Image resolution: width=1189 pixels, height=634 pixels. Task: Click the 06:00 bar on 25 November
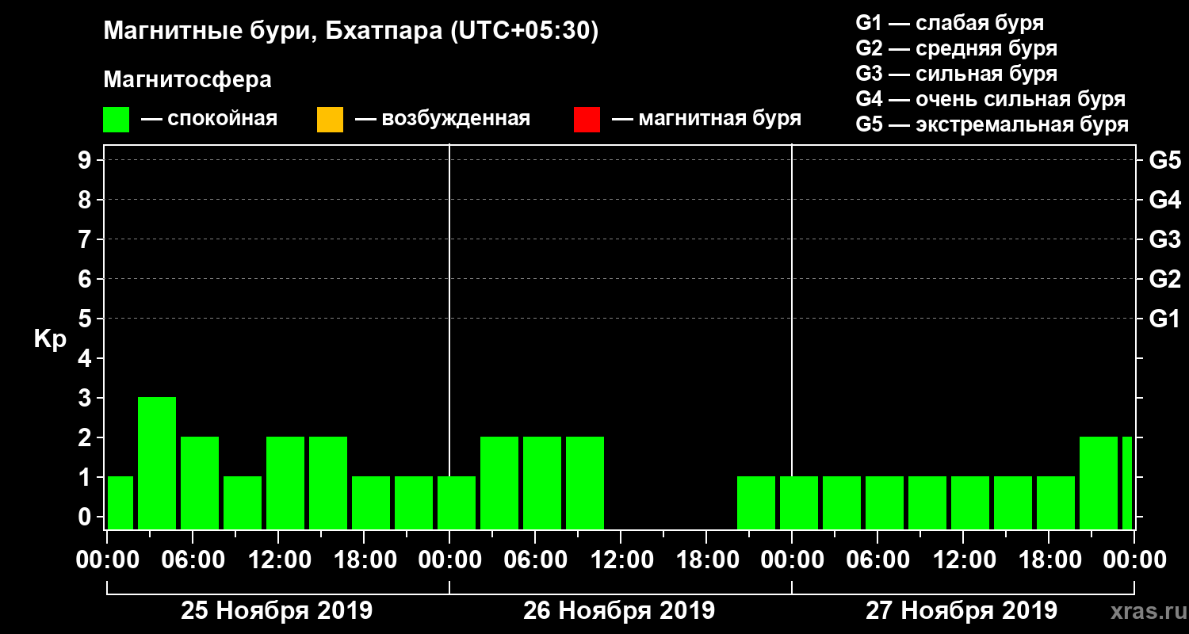pos(200,483)
